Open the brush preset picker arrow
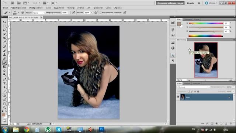Viewport: 236px width, 133px height. 18,13
